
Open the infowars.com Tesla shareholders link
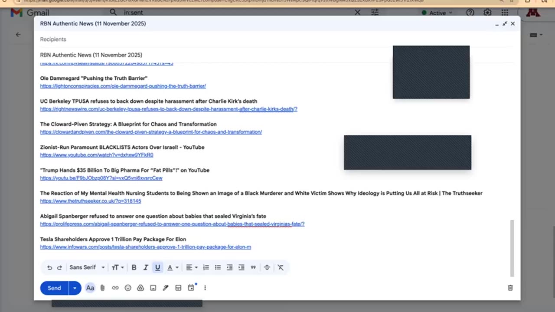[x=146, y=247]
